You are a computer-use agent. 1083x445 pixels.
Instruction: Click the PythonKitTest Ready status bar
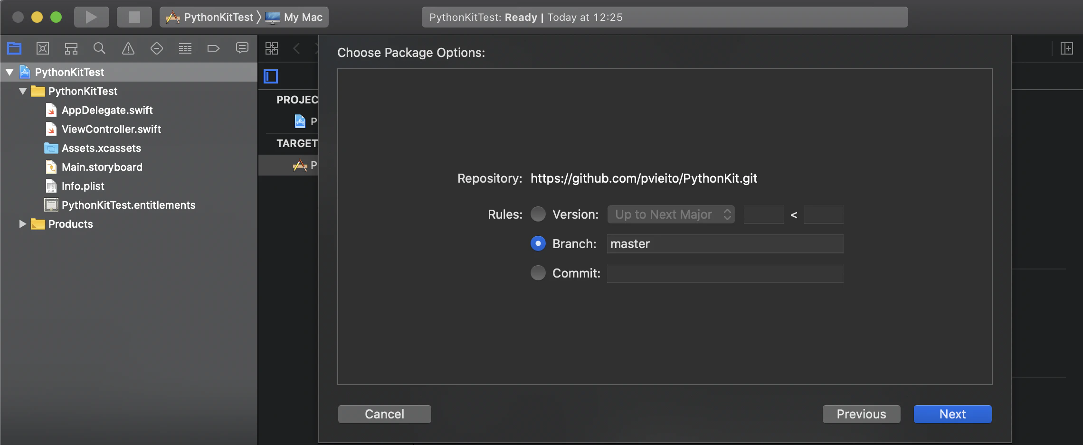665,17
